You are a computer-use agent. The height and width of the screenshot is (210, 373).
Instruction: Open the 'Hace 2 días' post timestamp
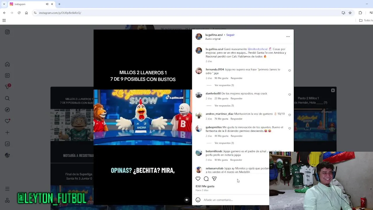202,190
